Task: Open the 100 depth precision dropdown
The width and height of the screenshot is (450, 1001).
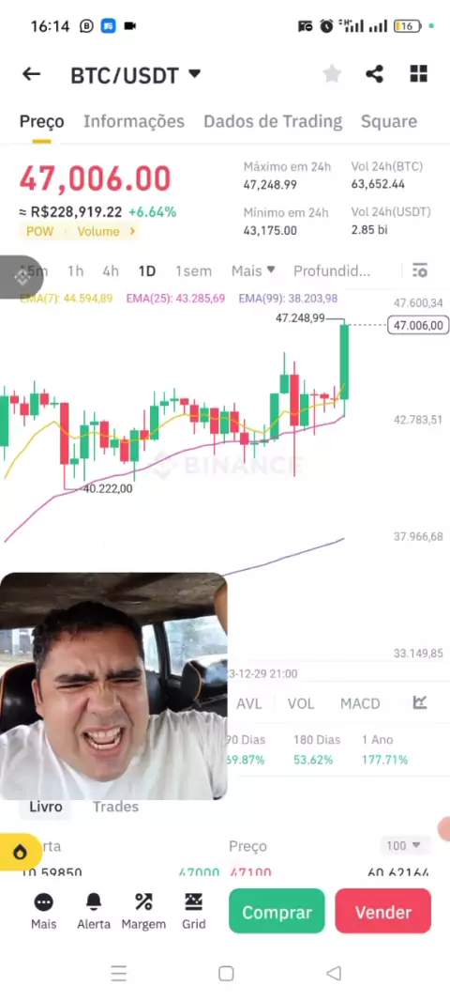Action: point(404,845)
